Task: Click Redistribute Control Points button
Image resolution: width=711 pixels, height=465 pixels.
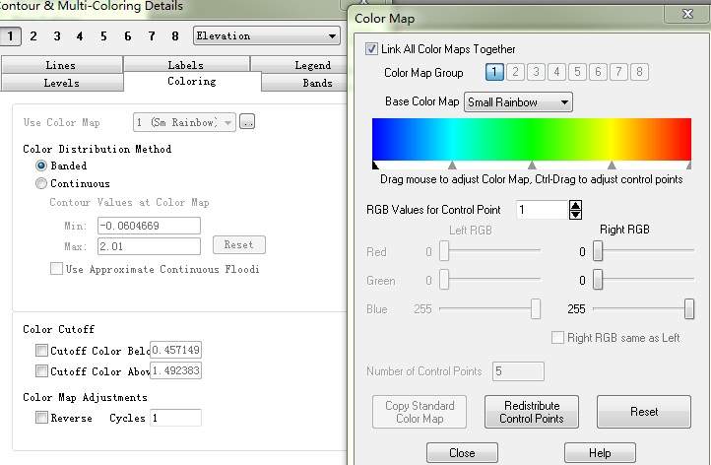Action: (x=531, y=412)
